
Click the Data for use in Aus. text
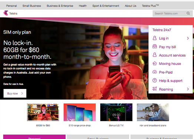click(13, 84)
